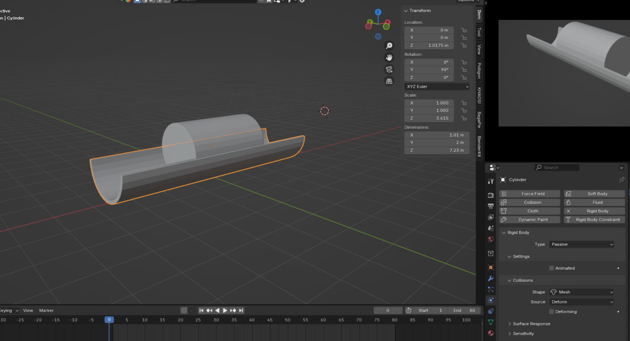Remove Rigid Body physics
This screenshot has width=630, height=341.
pyautogui.click(x=595, y=211)
